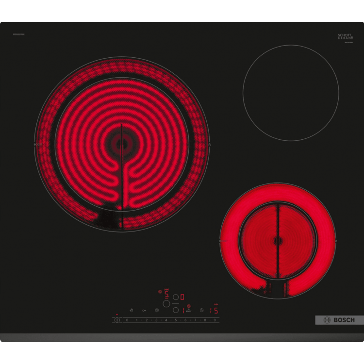This screenshot has height=364, width=364.
Task: Tap the timer display showing 15
Action: (x=214, y=311)
